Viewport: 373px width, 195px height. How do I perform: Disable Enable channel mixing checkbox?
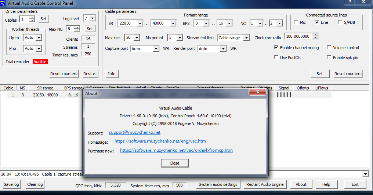[276, 48]
